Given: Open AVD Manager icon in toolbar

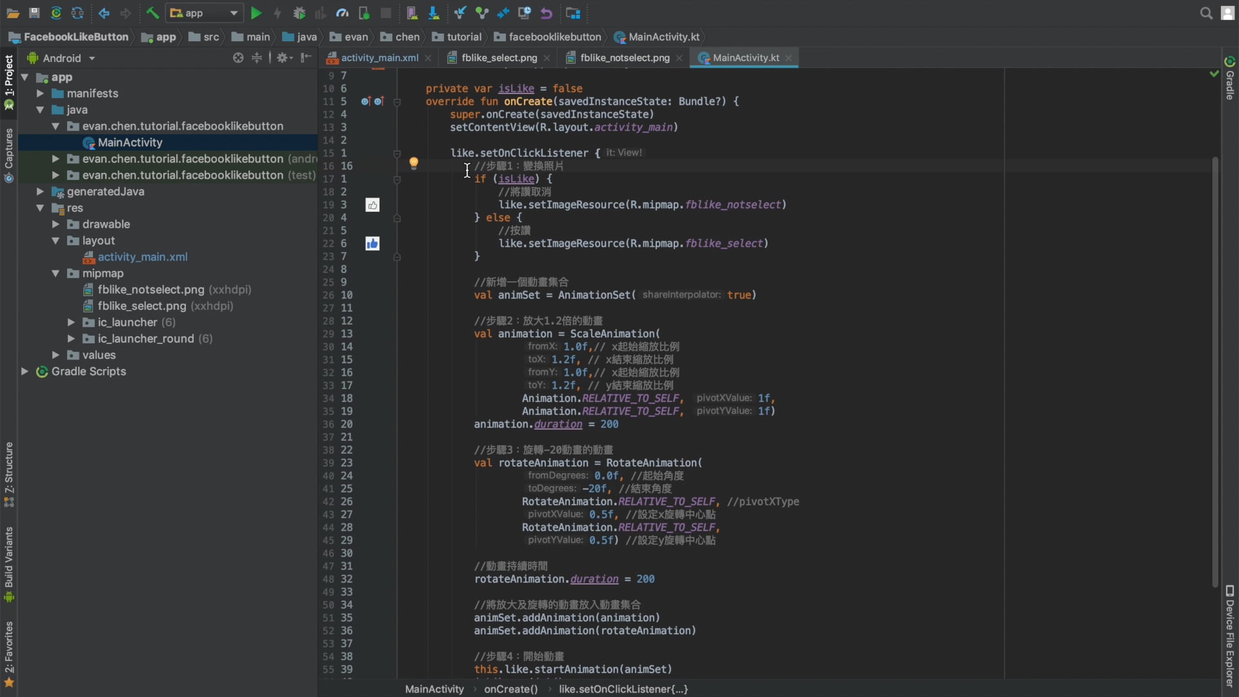Looking at the screenshot, I should click(412, 13).
